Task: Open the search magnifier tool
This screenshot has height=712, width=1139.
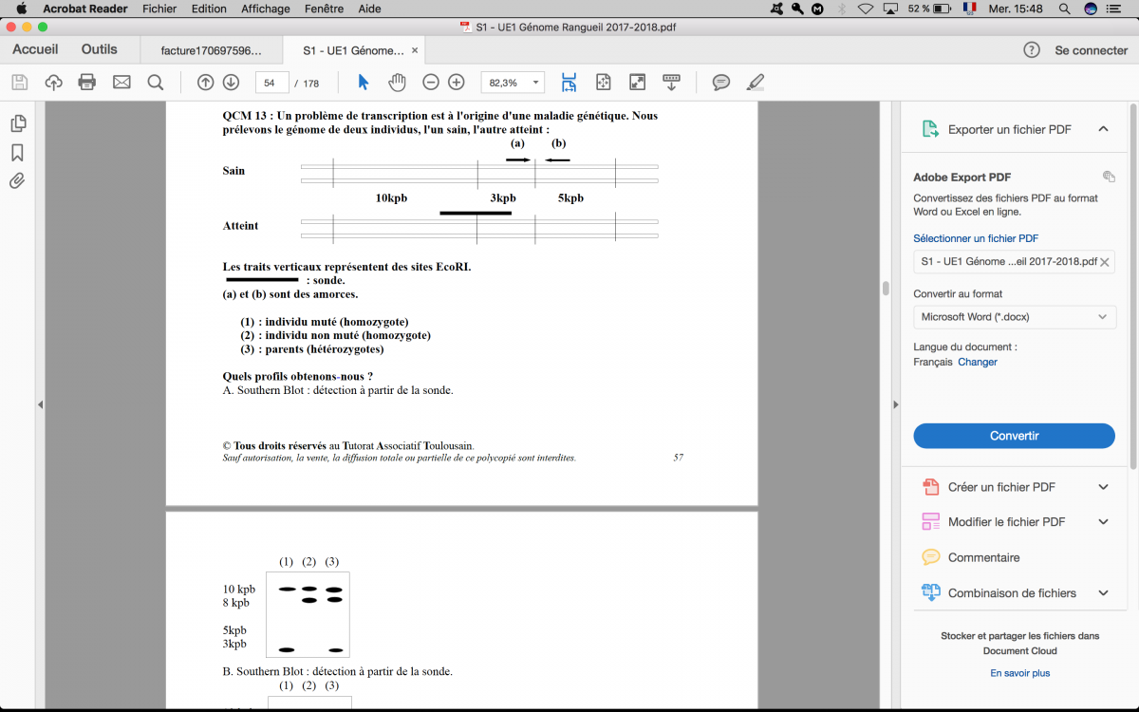Action: pyautogui.click(x=156, y=83)
